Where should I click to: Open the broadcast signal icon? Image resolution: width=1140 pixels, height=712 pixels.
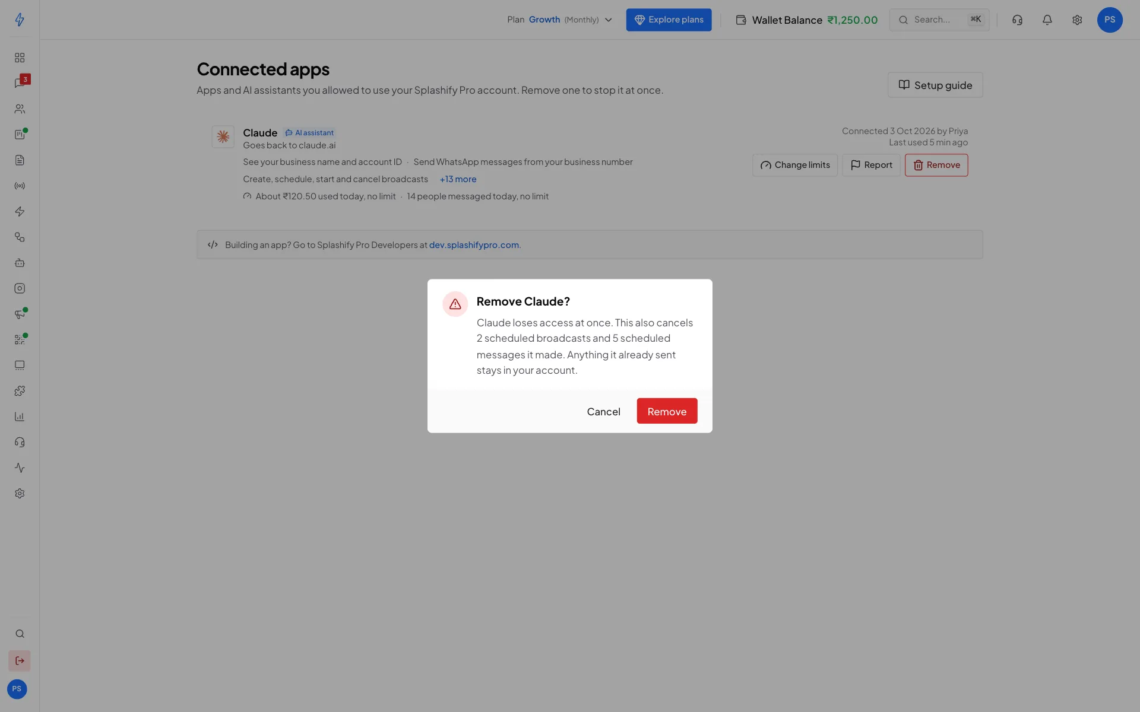20,186
